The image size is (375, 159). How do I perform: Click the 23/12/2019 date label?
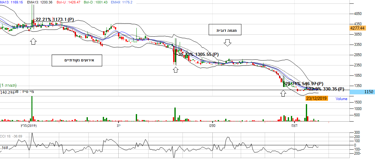click(316, 98)
